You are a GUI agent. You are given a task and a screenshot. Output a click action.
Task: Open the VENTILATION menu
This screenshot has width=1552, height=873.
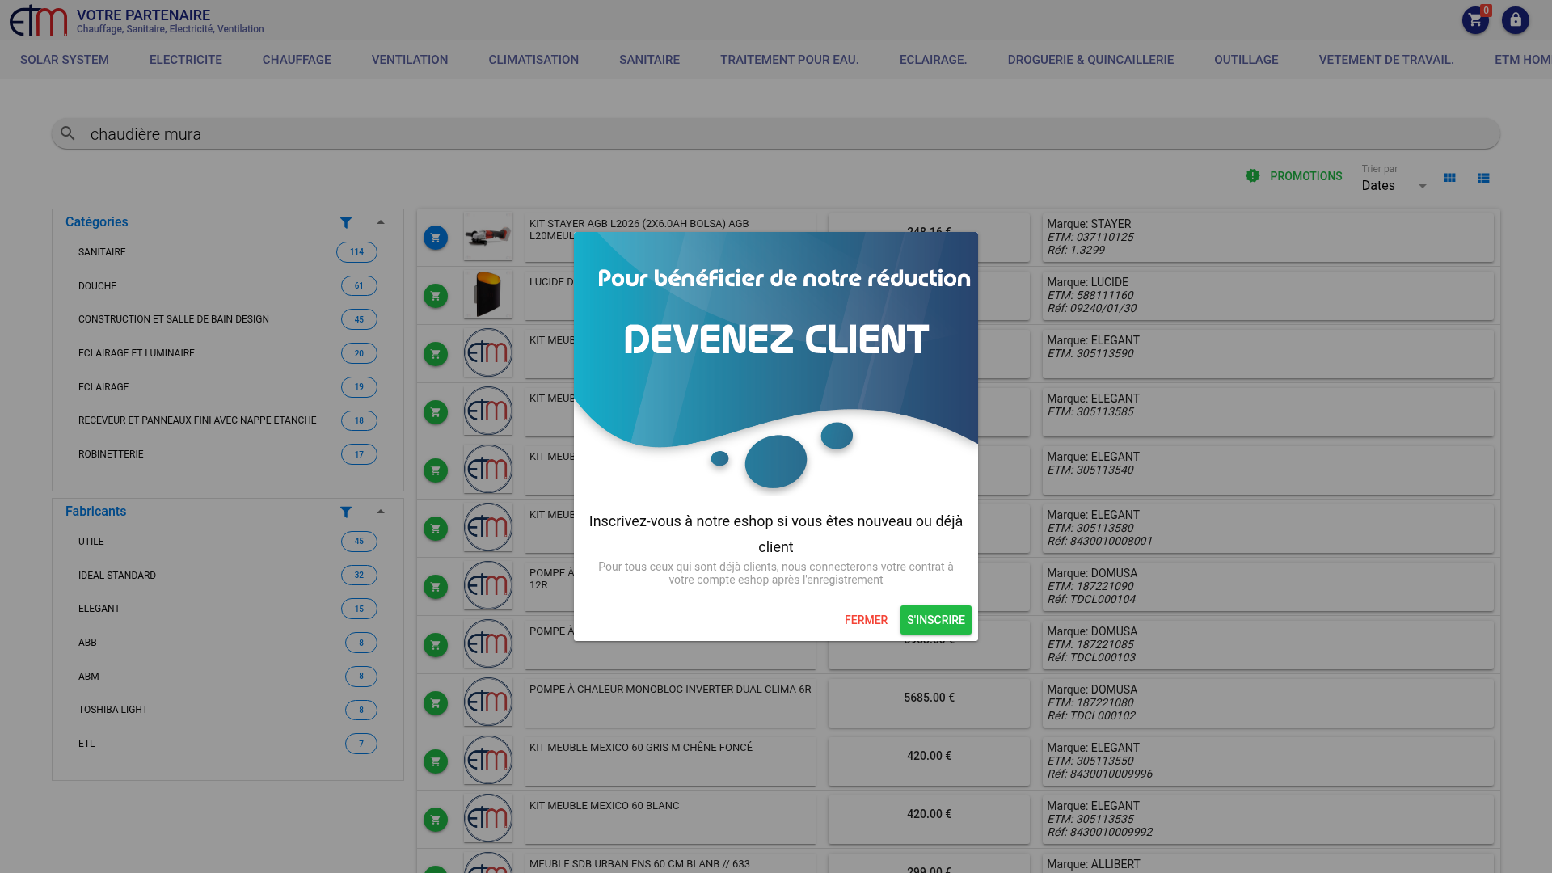(410, 60)
